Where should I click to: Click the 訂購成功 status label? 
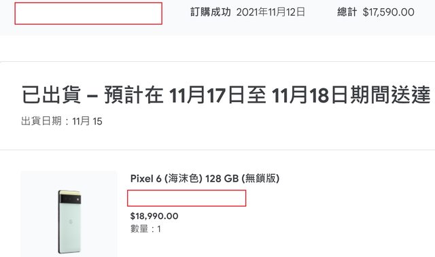coord(211,12)
